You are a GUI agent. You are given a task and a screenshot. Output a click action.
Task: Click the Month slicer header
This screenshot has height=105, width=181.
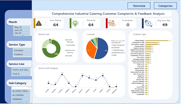(19, 22)
